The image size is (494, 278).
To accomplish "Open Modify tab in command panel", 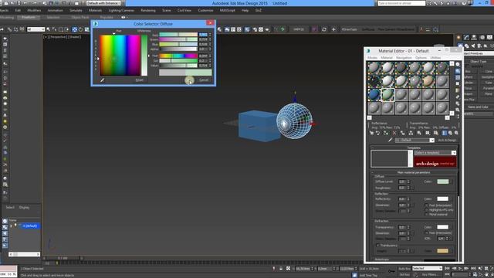I will pos(466,38).
